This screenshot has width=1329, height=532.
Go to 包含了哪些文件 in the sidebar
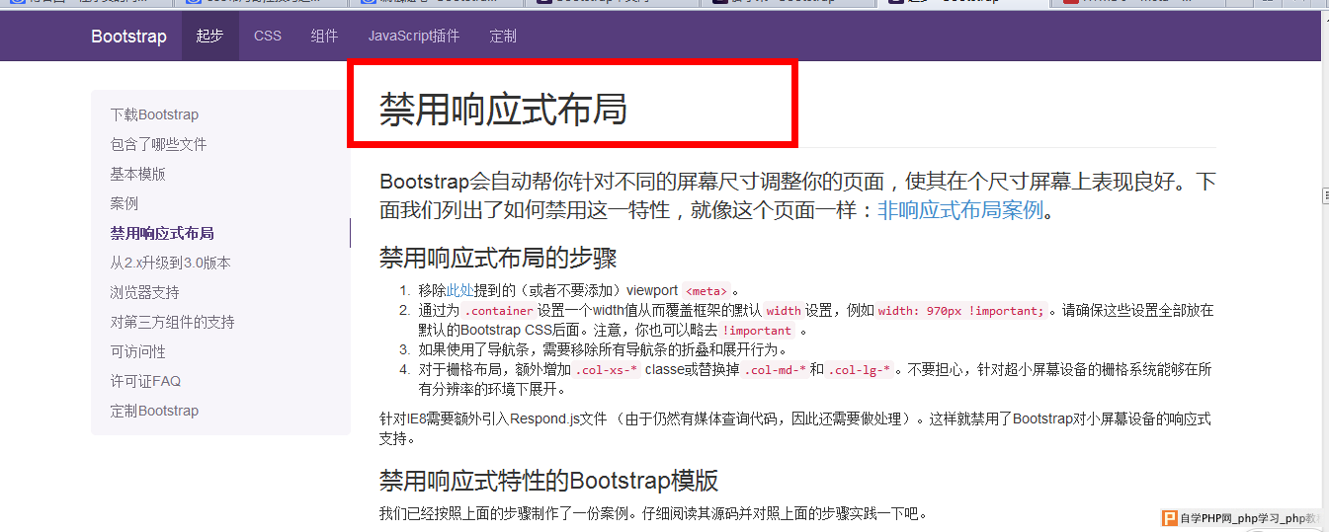coord(158,144)
